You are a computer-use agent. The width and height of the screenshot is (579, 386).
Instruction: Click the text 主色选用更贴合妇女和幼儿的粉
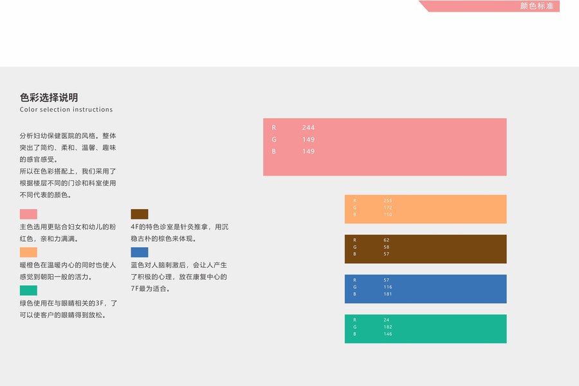tap(68, 227)
